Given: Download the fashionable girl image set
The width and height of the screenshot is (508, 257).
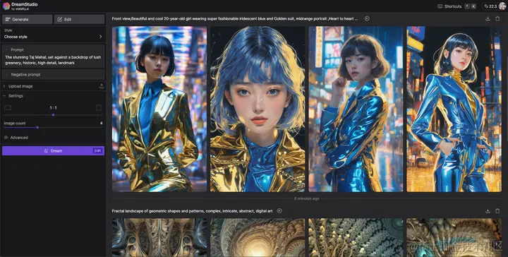Looking at the screenshot, I should (488, 19).
